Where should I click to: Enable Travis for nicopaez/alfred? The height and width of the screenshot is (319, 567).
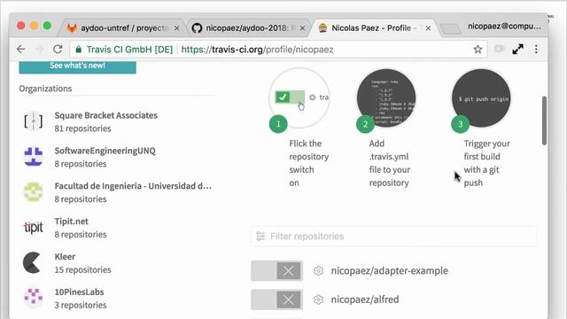click(x=277, y=300)
